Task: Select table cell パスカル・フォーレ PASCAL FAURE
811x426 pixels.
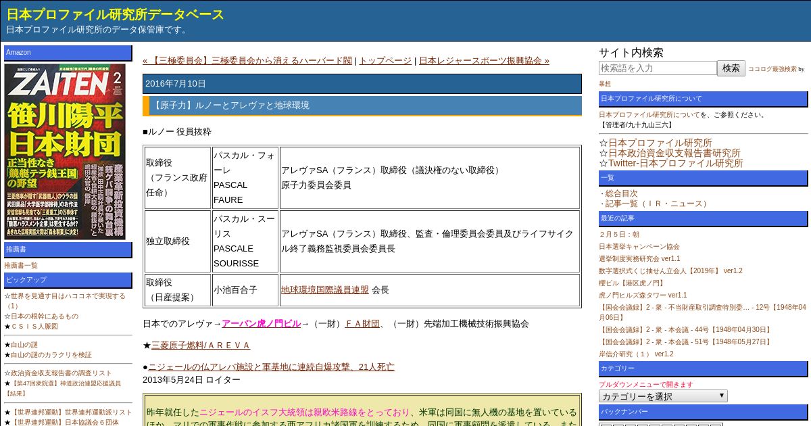Action: click(245, 177)
